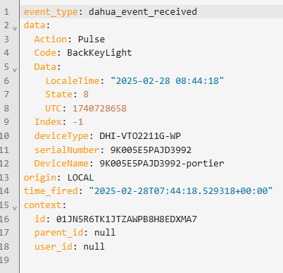Click the time_fired timestamp string
Viewport: 283px width, 273px height.
(x=181, y=190)
